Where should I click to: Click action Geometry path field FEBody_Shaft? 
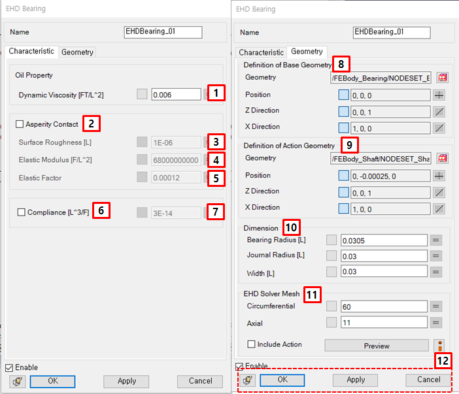coord(381,159)
